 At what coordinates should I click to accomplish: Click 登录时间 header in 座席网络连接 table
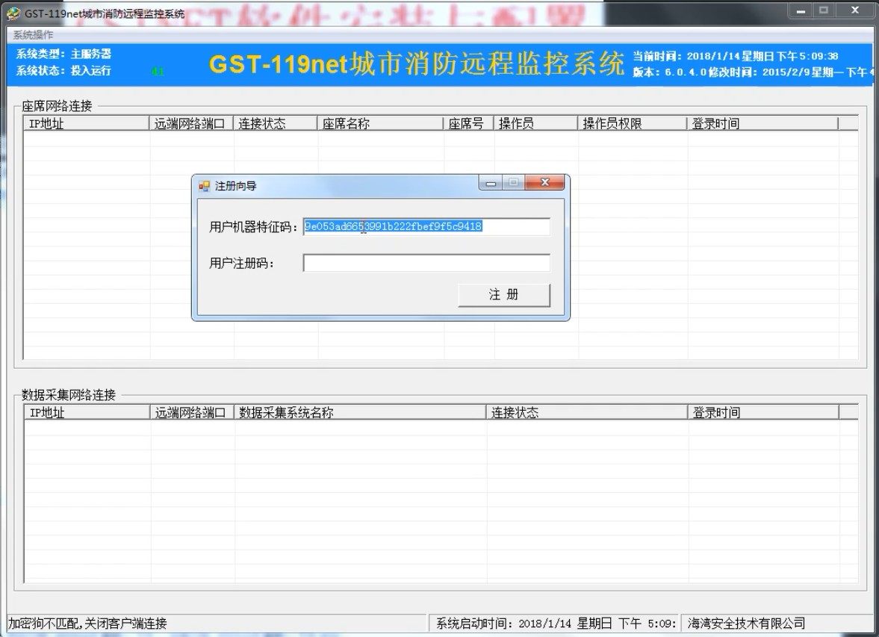(763, 124)
